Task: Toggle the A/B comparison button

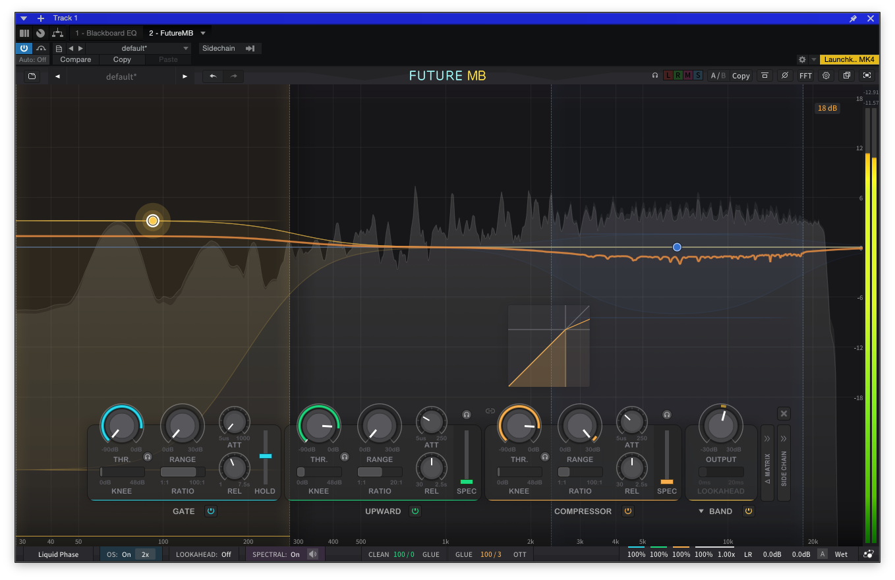Action: [x=718, y=76]
